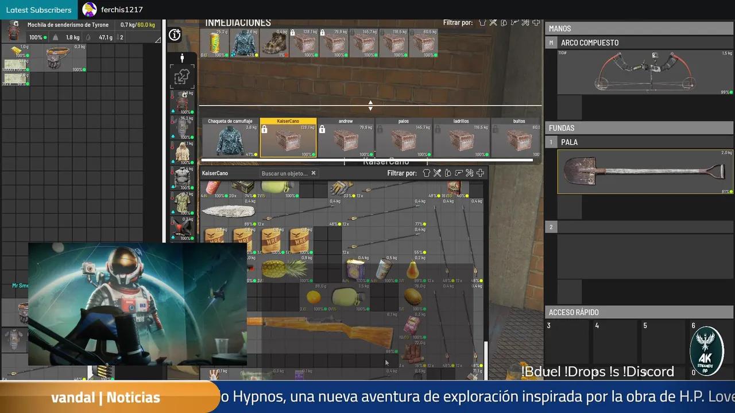Toggle lock on the 128.1 kg crate
The width and height of the screenshot is (735, 413).
pos(293,33)
